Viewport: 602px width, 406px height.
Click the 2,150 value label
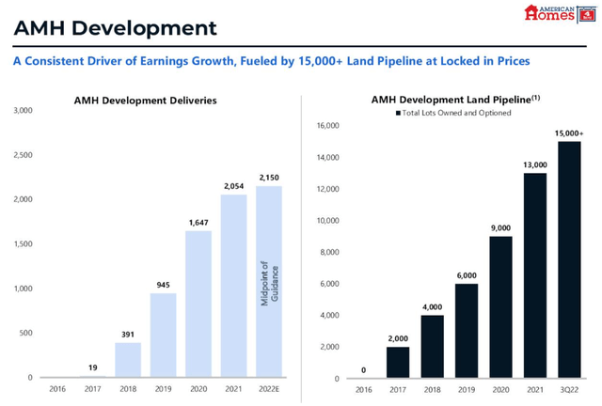[269, 178]
